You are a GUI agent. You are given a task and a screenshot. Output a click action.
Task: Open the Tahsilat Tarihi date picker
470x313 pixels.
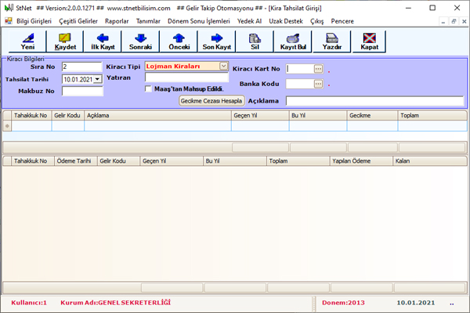98,79
